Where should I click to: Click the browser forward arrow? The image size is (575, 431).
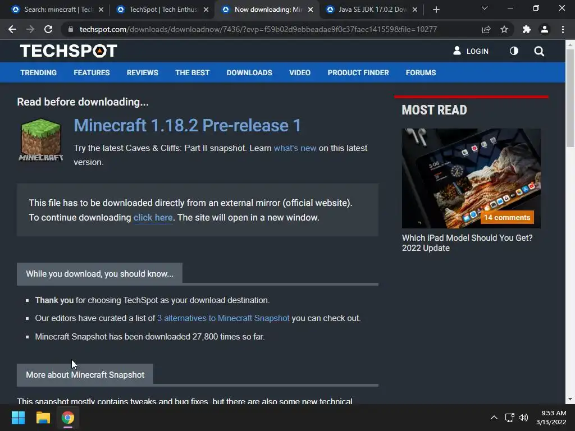click(30, 29)
